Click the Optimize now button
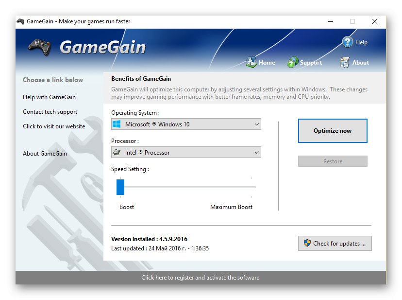This screenshot has width=402, height=300. click(333, 131)
